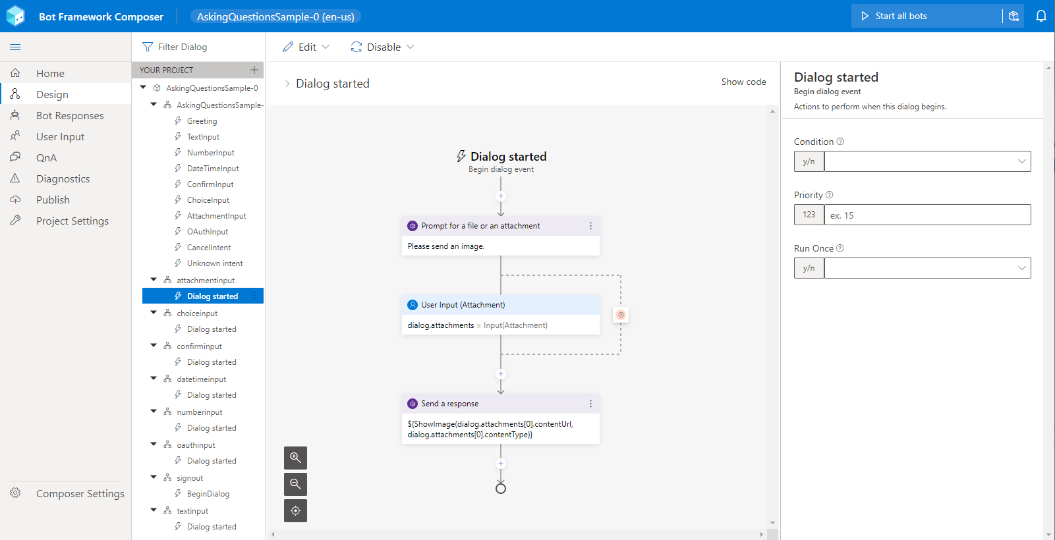Go to Home in the sidebar

point(66,73)
